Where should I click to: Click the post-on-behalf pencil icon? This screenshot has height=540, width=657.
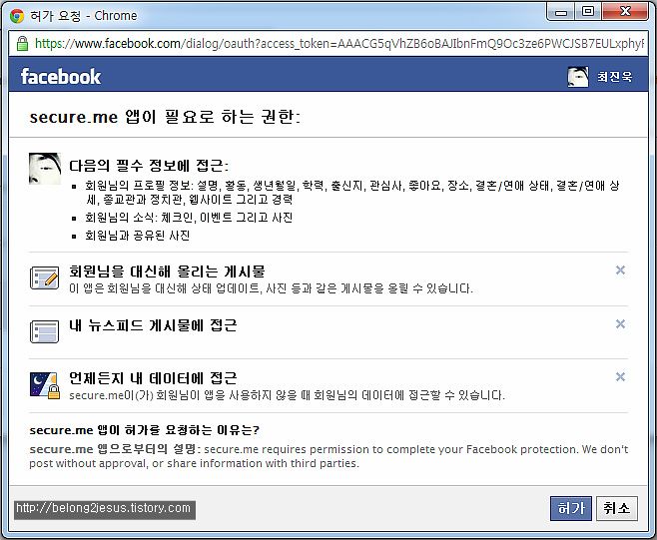(44, 277)
